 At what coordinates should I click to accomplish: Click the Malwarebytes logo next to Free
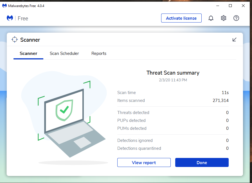(x=10, y=18)
